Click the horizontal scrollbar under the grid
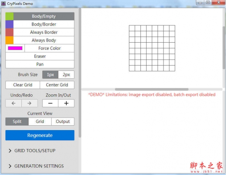Viewport: 226px width, 175px height. point(152,89)
